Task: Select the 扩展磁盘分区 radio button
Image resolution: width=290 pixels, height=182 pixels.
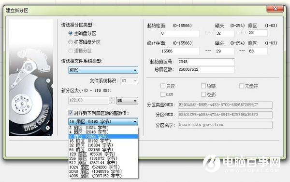Action: tap(71, 42)
